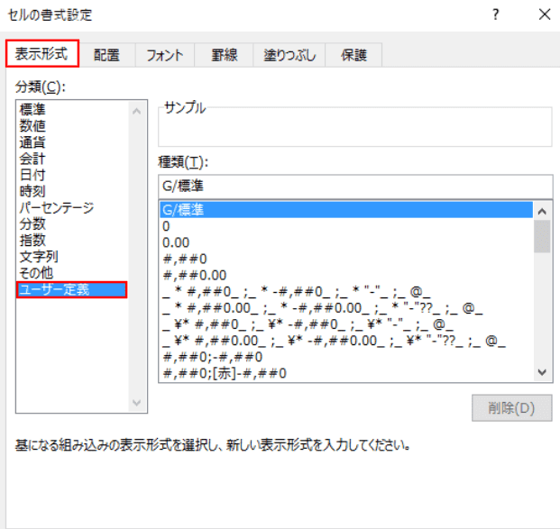560x529 pixels.
Task: Click the 削除(D) button
Action: tap(512, 407)
